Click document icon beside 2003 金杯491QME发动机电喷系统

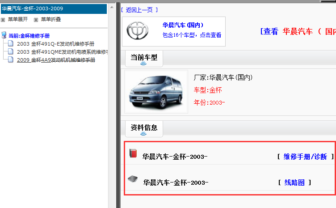point(11,51)
